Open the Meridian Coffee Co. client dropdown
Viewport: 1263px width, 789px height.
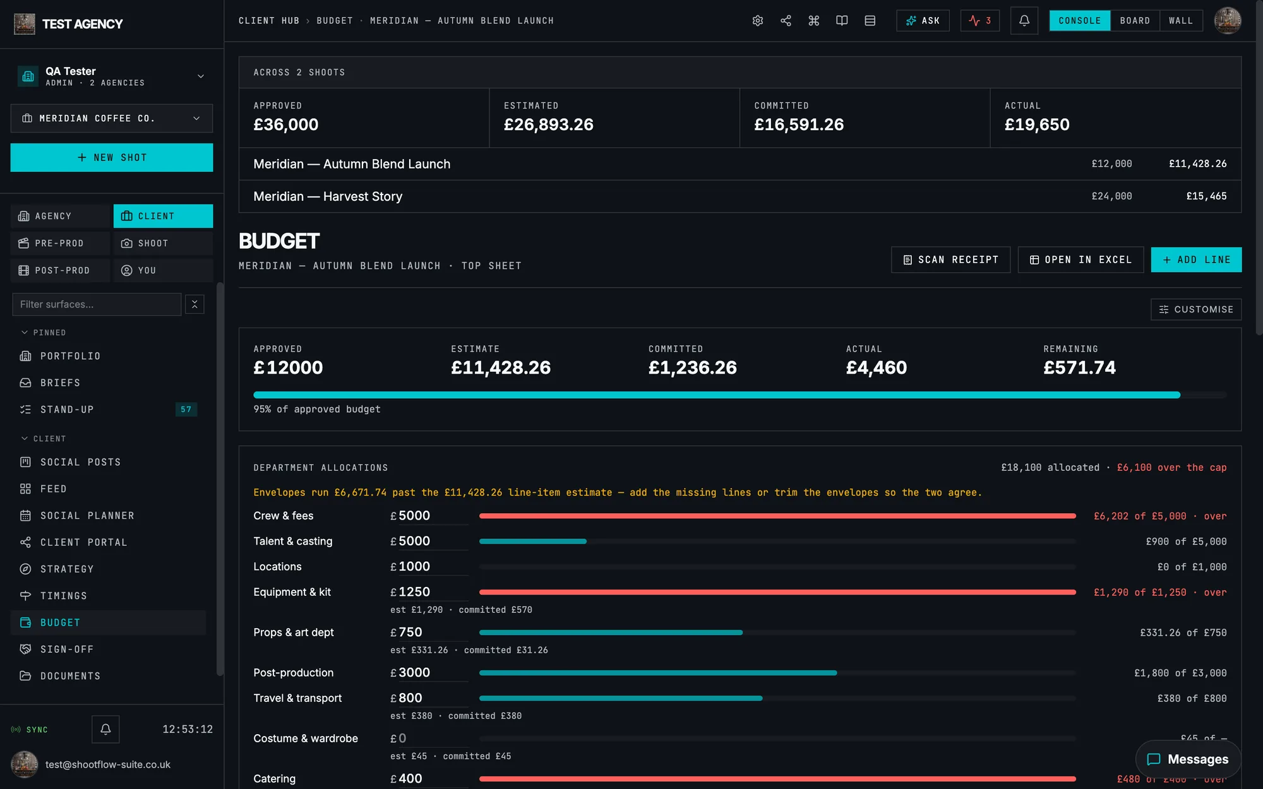(112, 119)
